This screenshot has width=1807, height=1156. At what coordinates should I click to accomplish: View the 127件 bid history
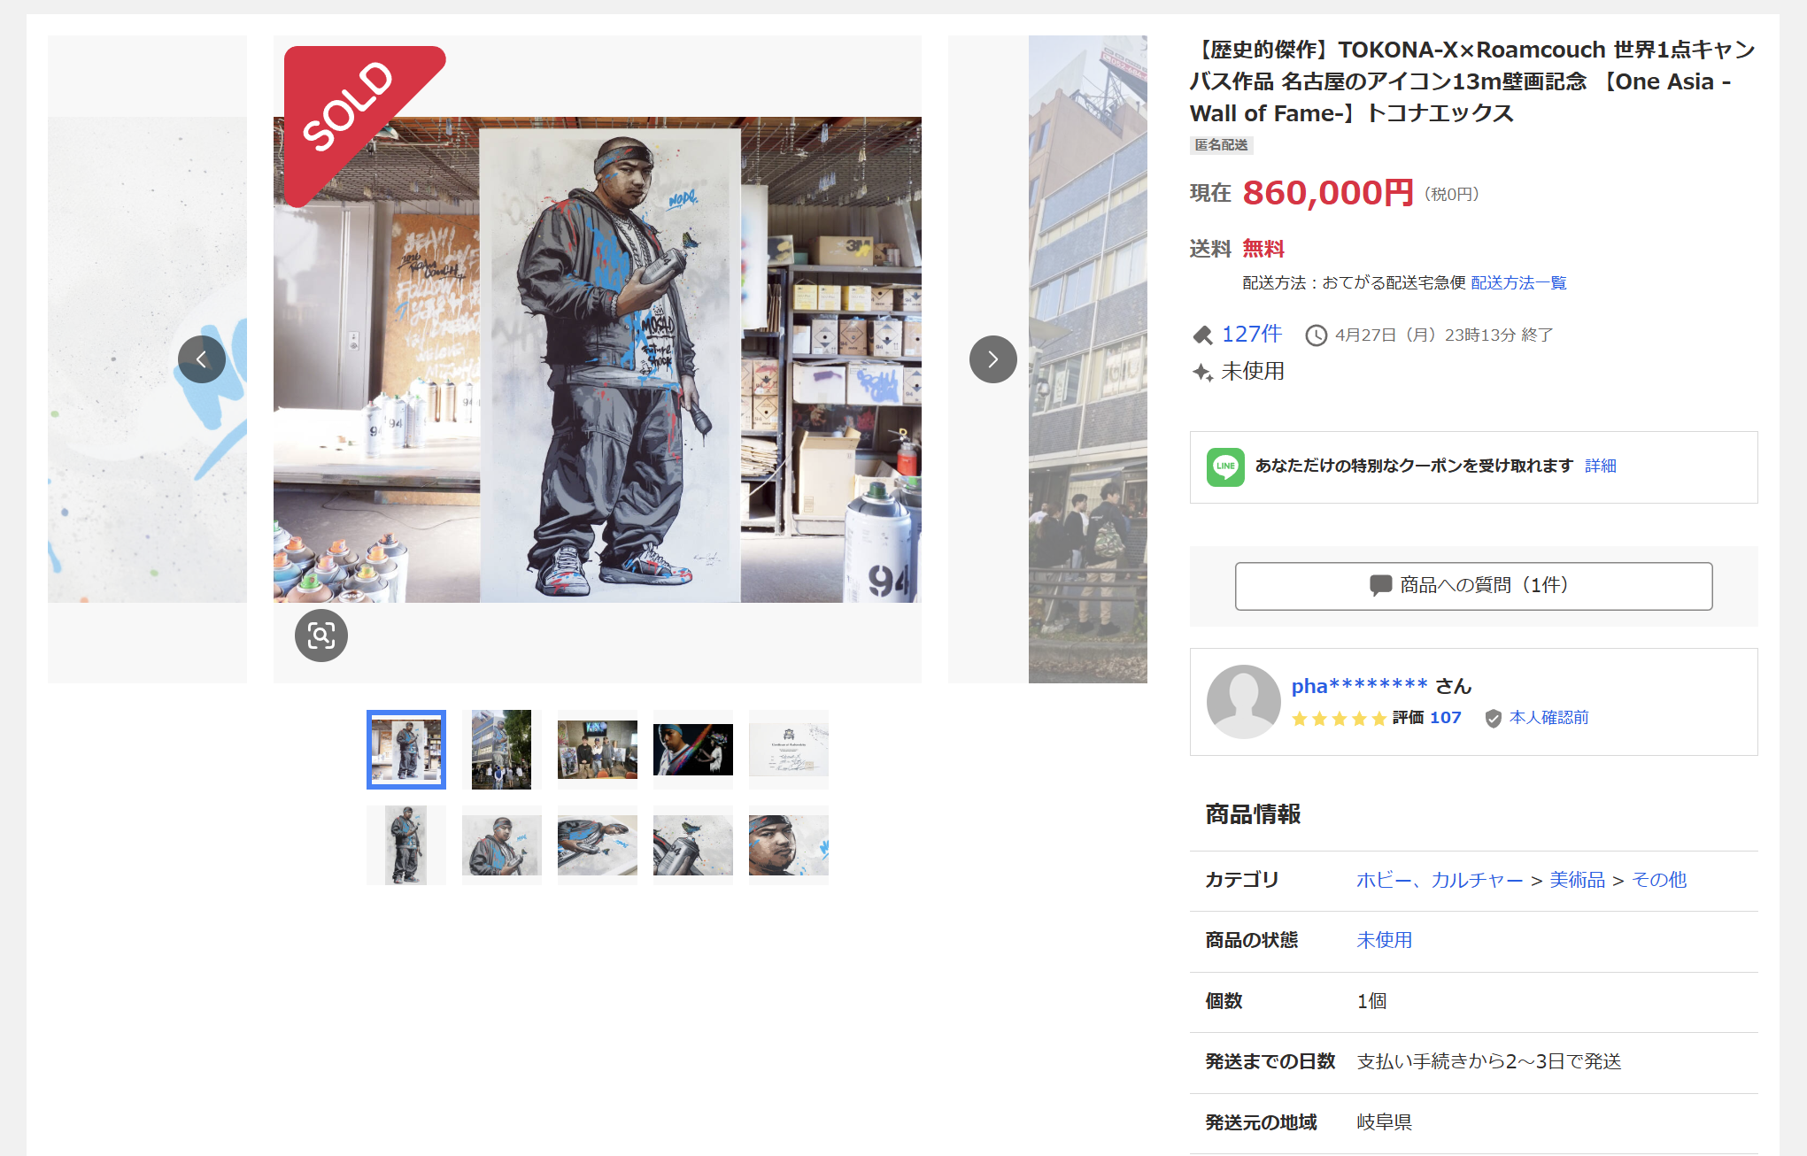[x=1252, y=334]
